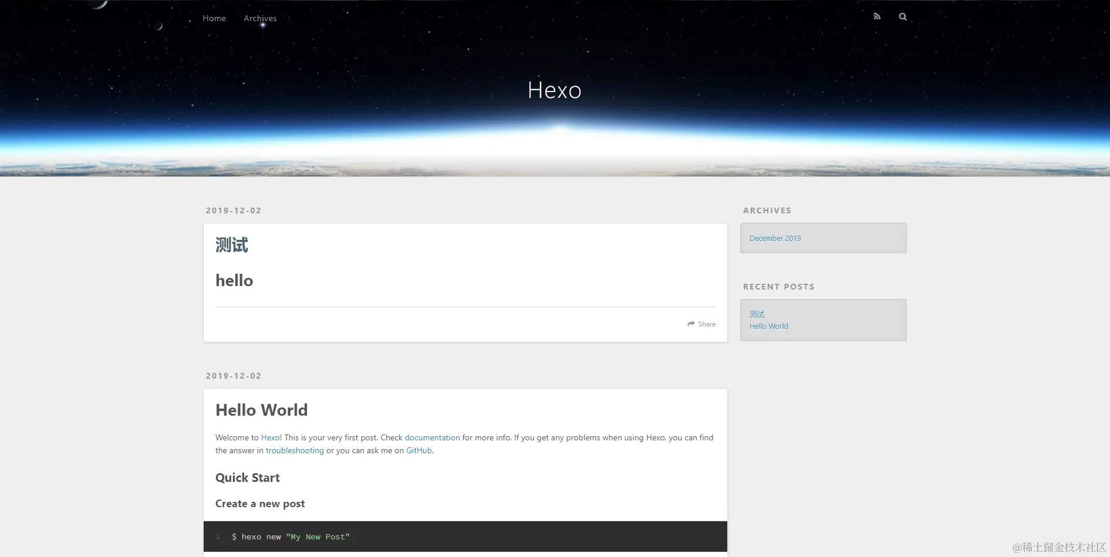Follow the Hexo link in the welcome text
Image resolution: width=1110 pixels, height=557 pixels.
coord(270,437)
